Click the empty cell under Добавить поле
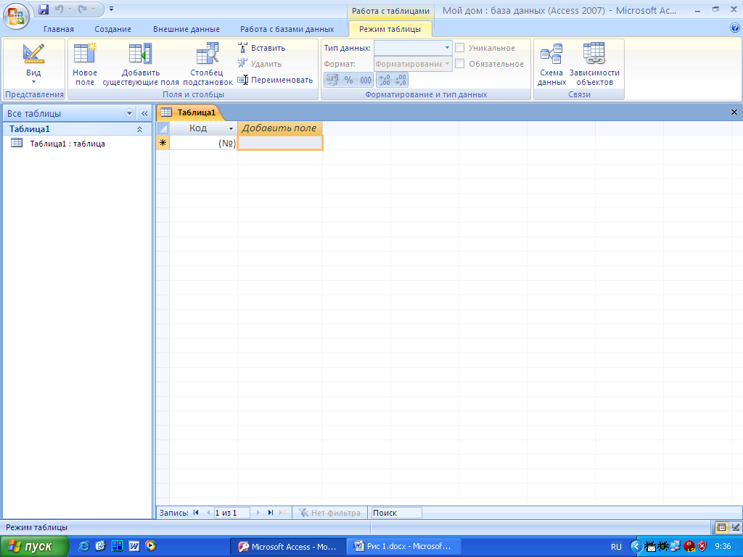The height and width of the screenshot is (557, 743). tap(279, 143)
